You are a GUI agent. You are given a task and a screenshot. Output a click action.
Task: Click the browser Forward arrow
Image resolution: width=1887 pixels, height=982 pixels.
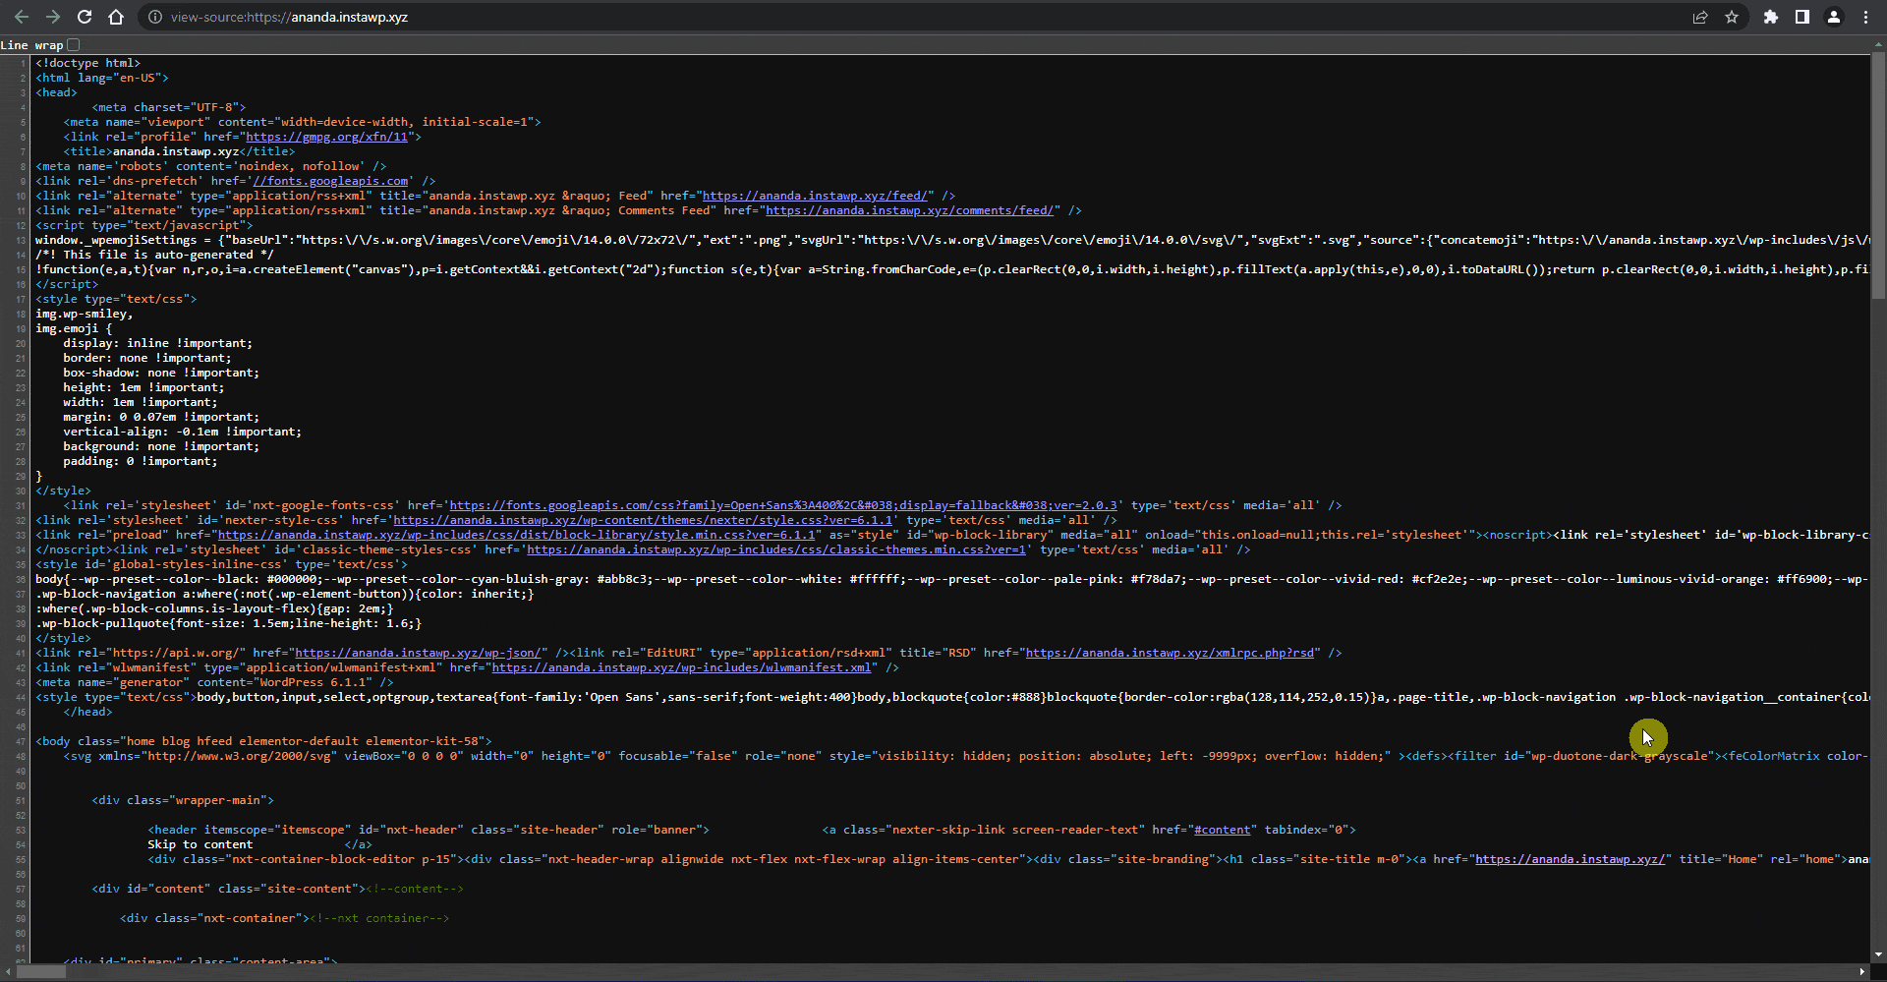pos(53,17)
